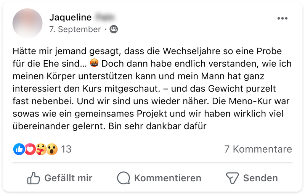Open the profile name "Jaqueline"
305x195 pixels.
pyautogui.click(x=71, y=17)
